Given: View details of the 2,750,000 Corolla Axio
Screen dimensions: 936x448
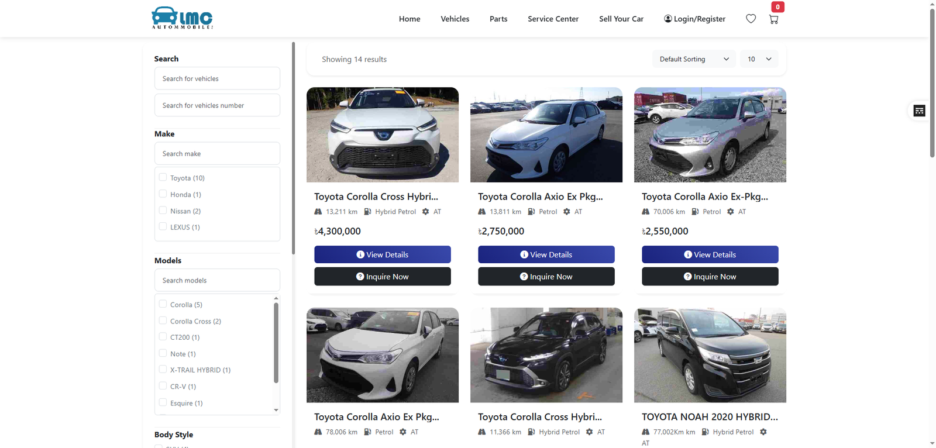Looking at the screenshot, I should tap(546, 254).
